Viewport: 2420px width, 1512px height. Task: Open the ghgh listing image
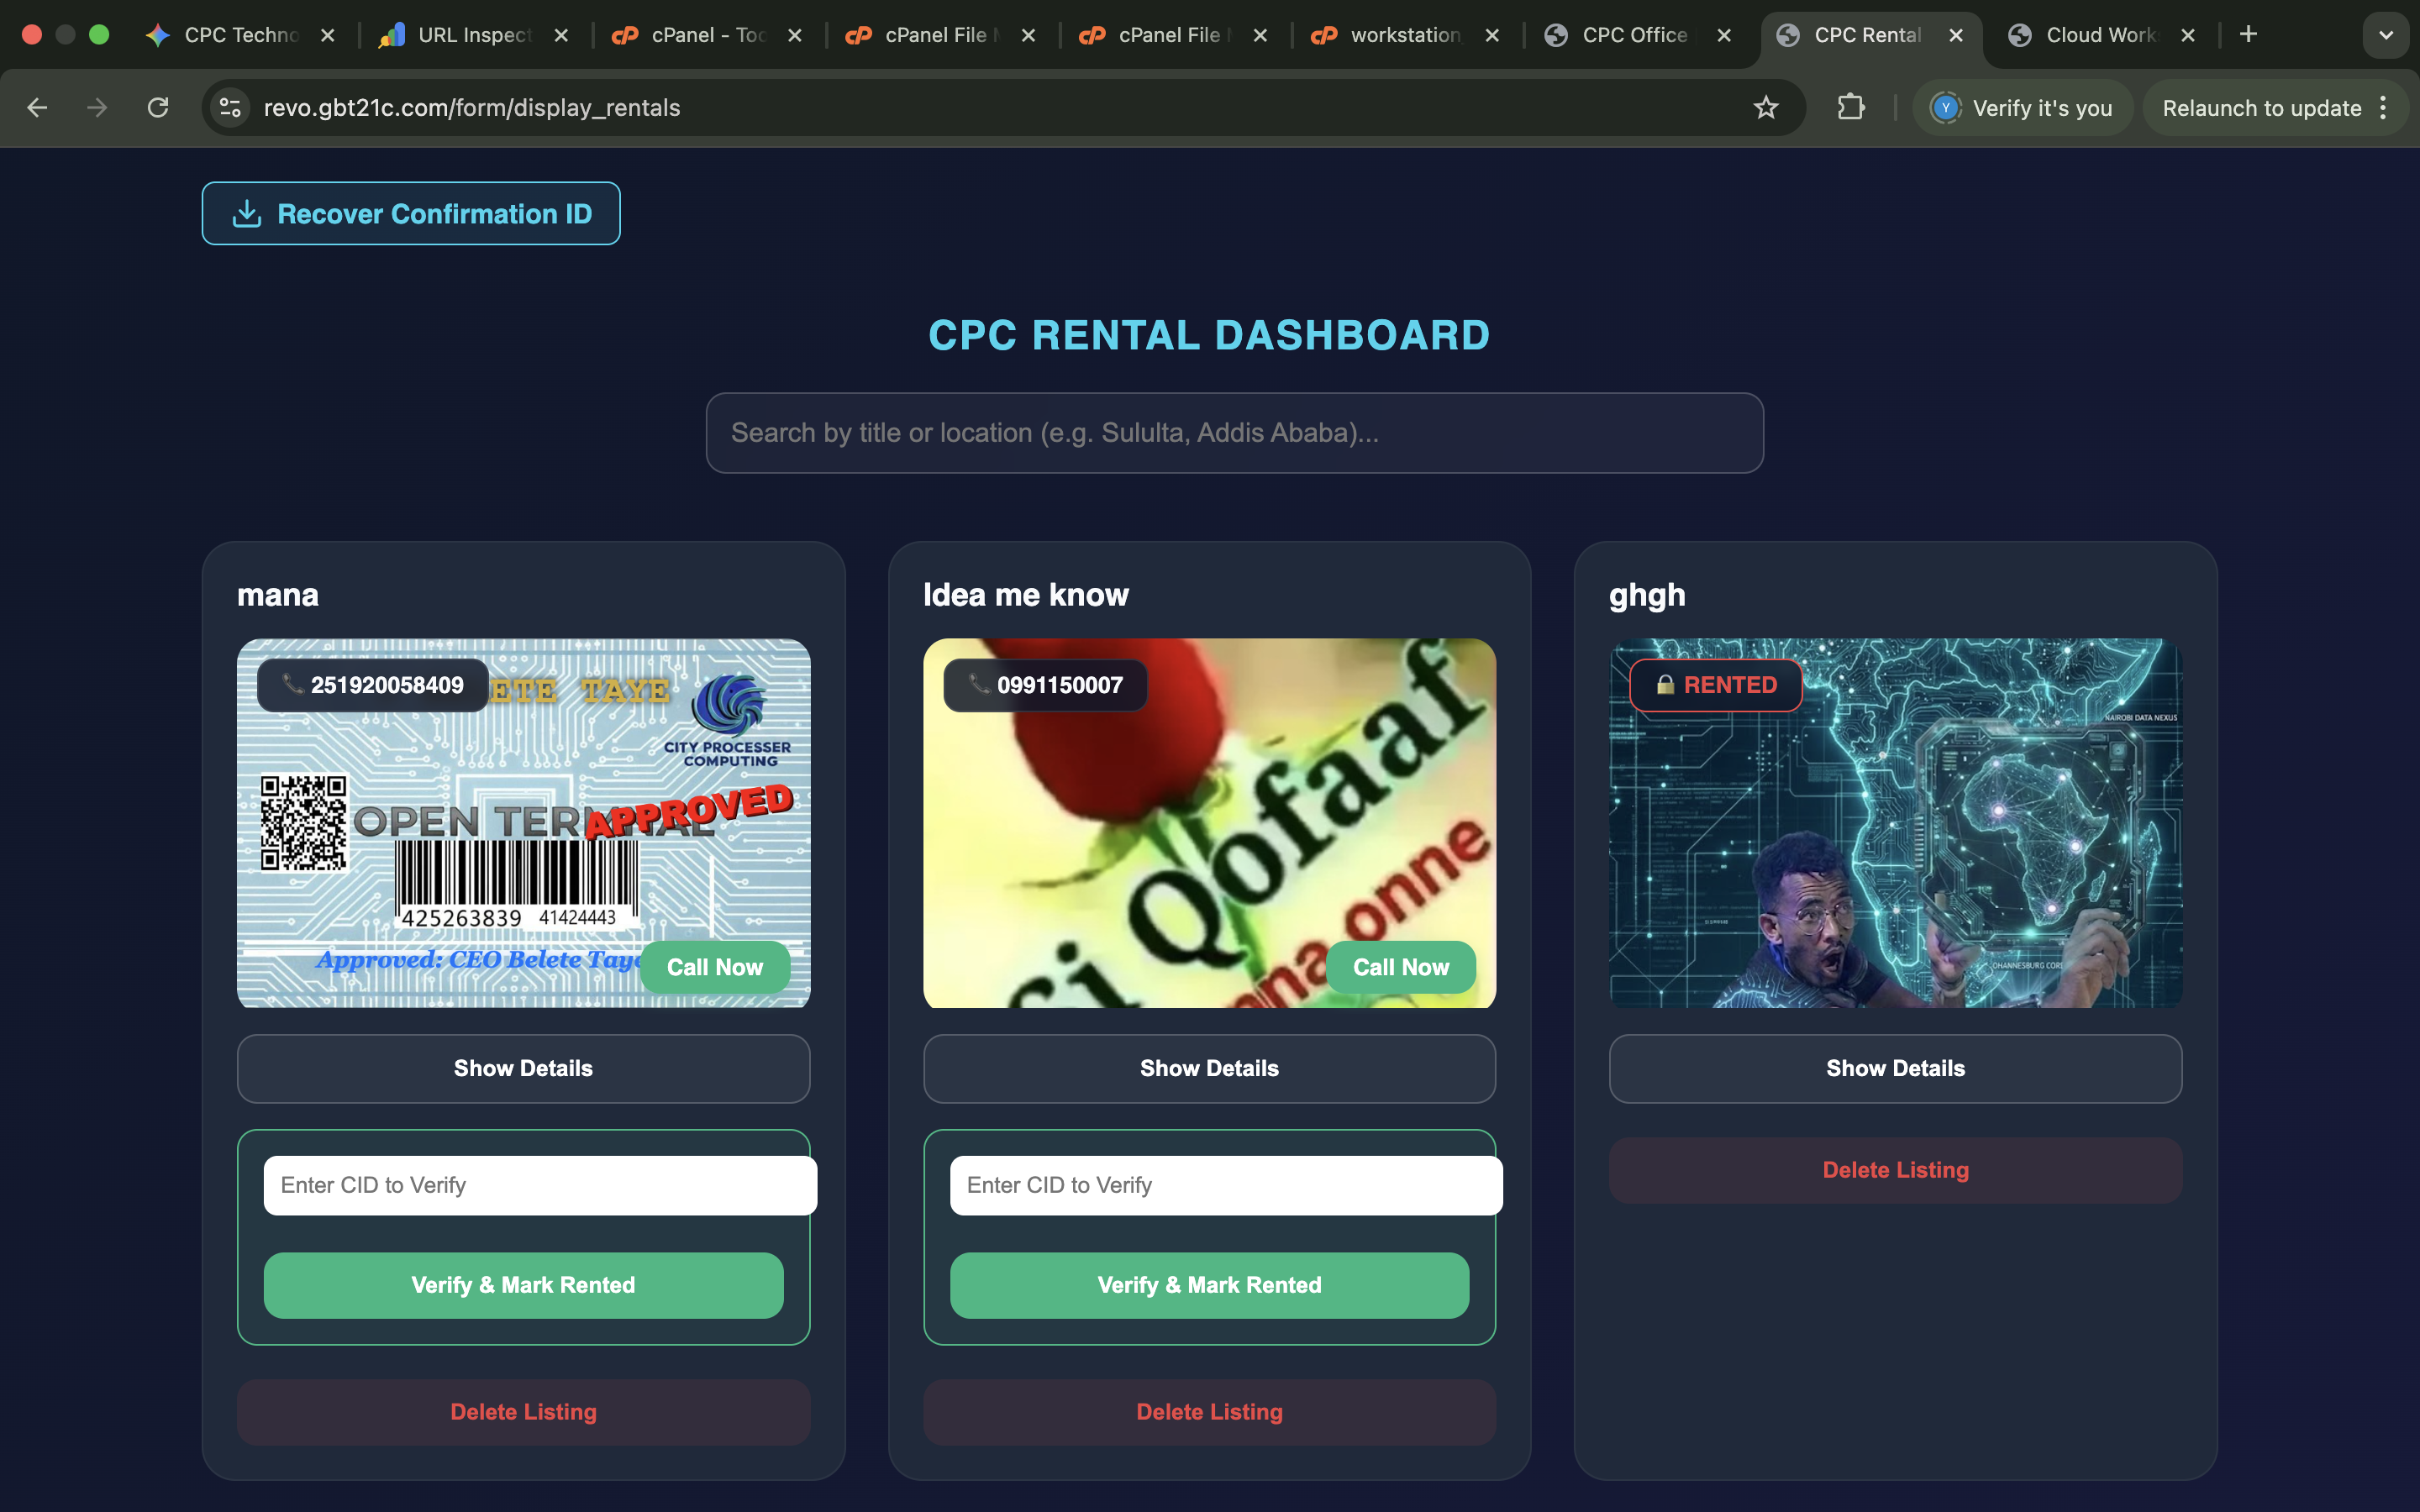pyautogui.click(x=1895, y=823)
